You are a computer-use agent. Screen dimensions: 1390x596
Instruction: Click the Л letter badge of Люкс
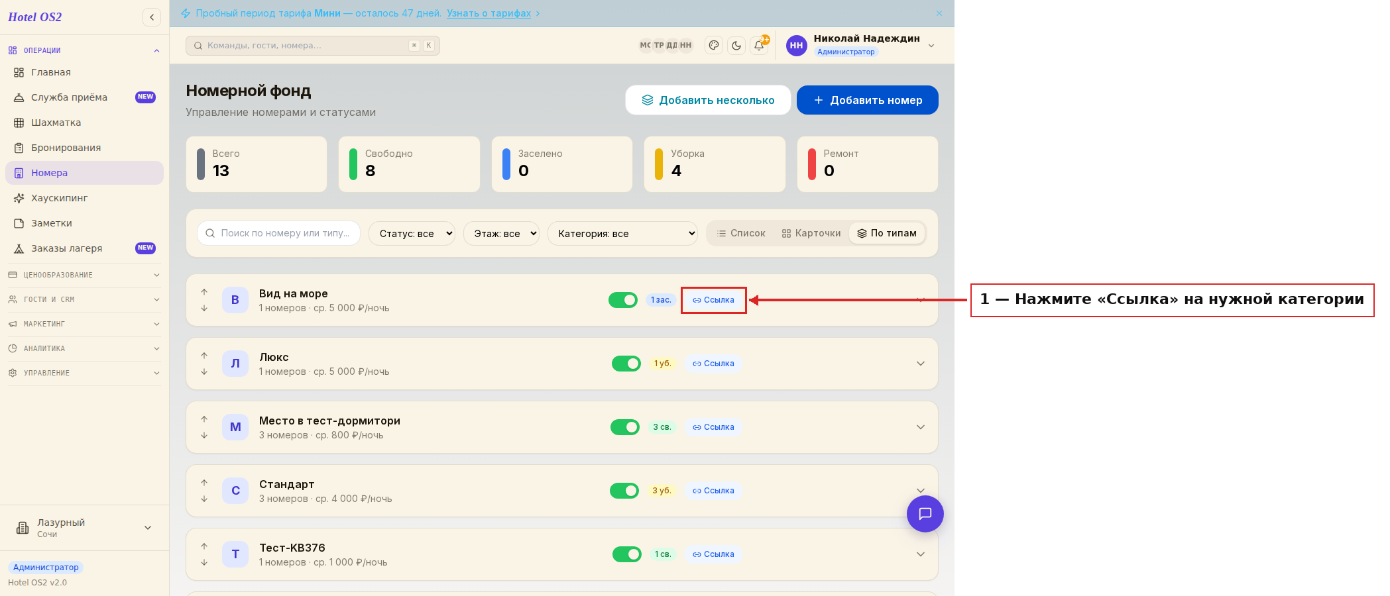(x=235, y=364)
